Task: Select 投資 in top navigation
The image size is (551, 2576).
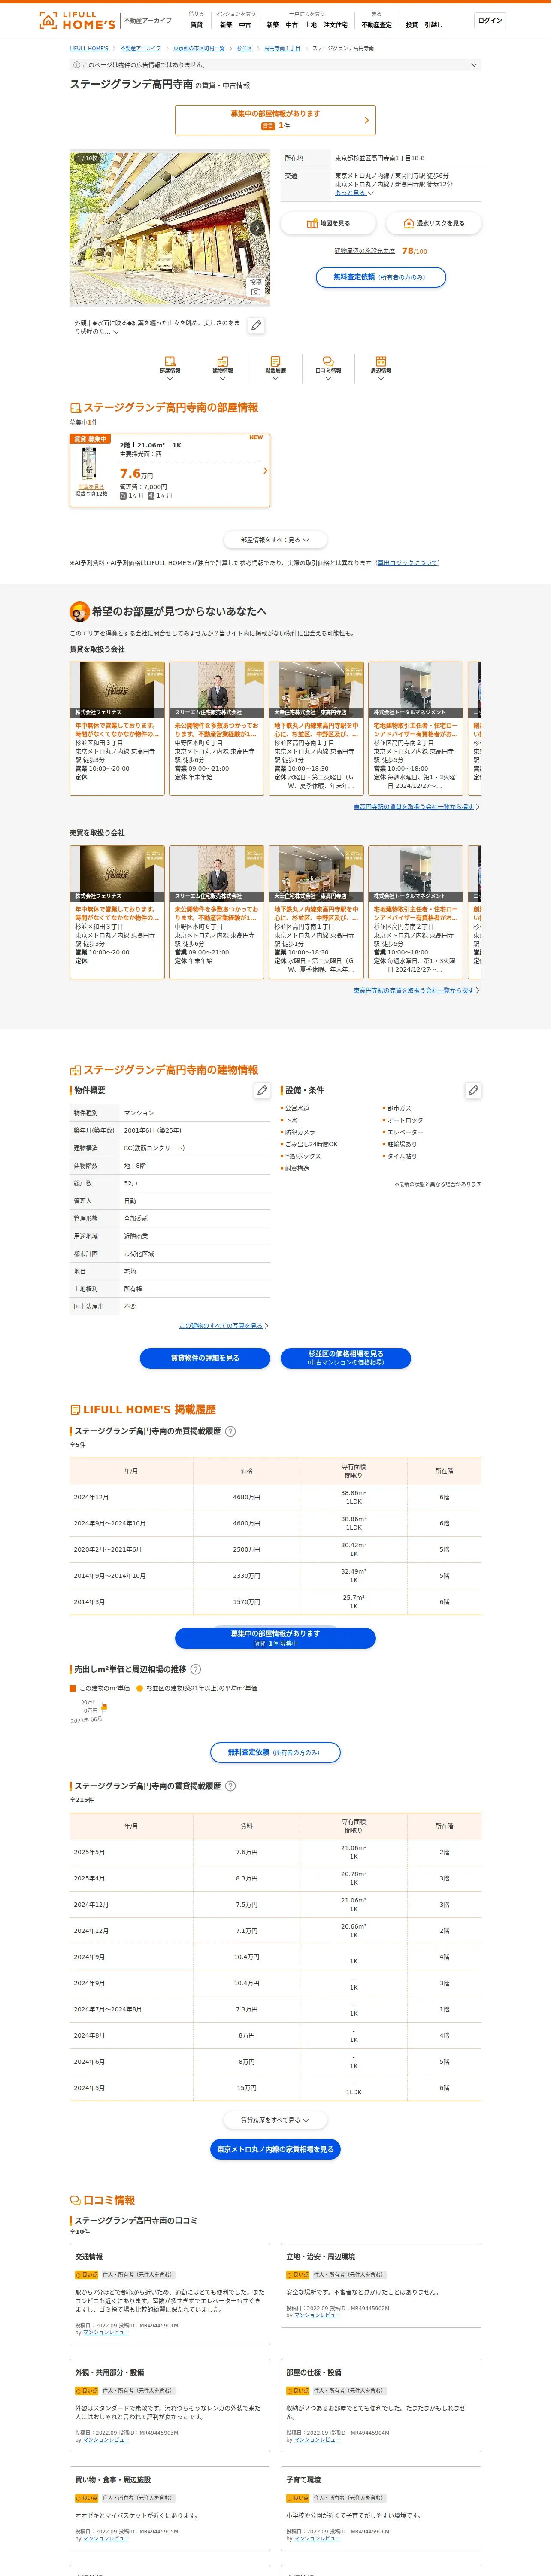Action: coord(412,25)
